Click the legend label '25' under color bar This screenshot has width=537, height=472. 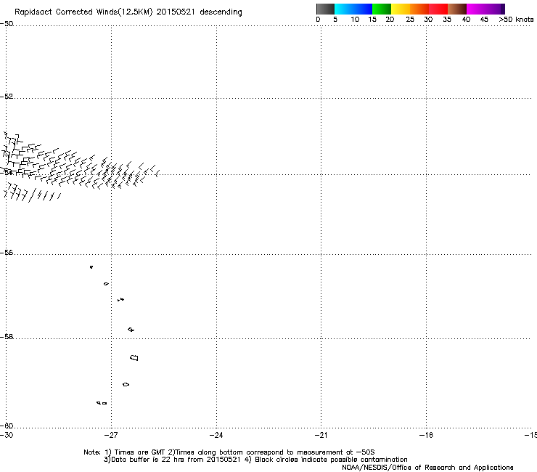click(x=410, y=19)
